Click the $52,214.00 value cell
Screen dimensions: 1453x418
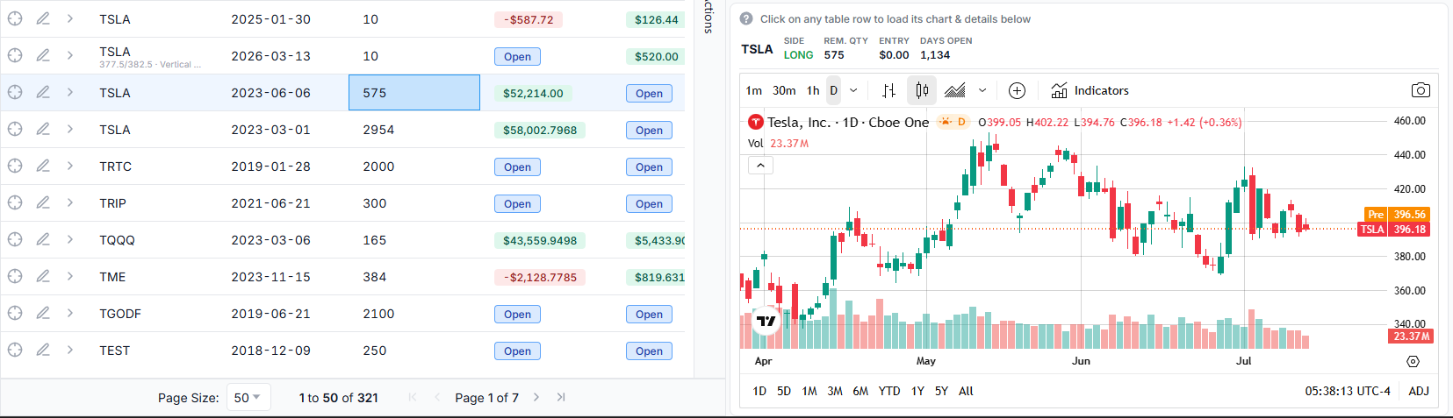(x=533, y=93)
